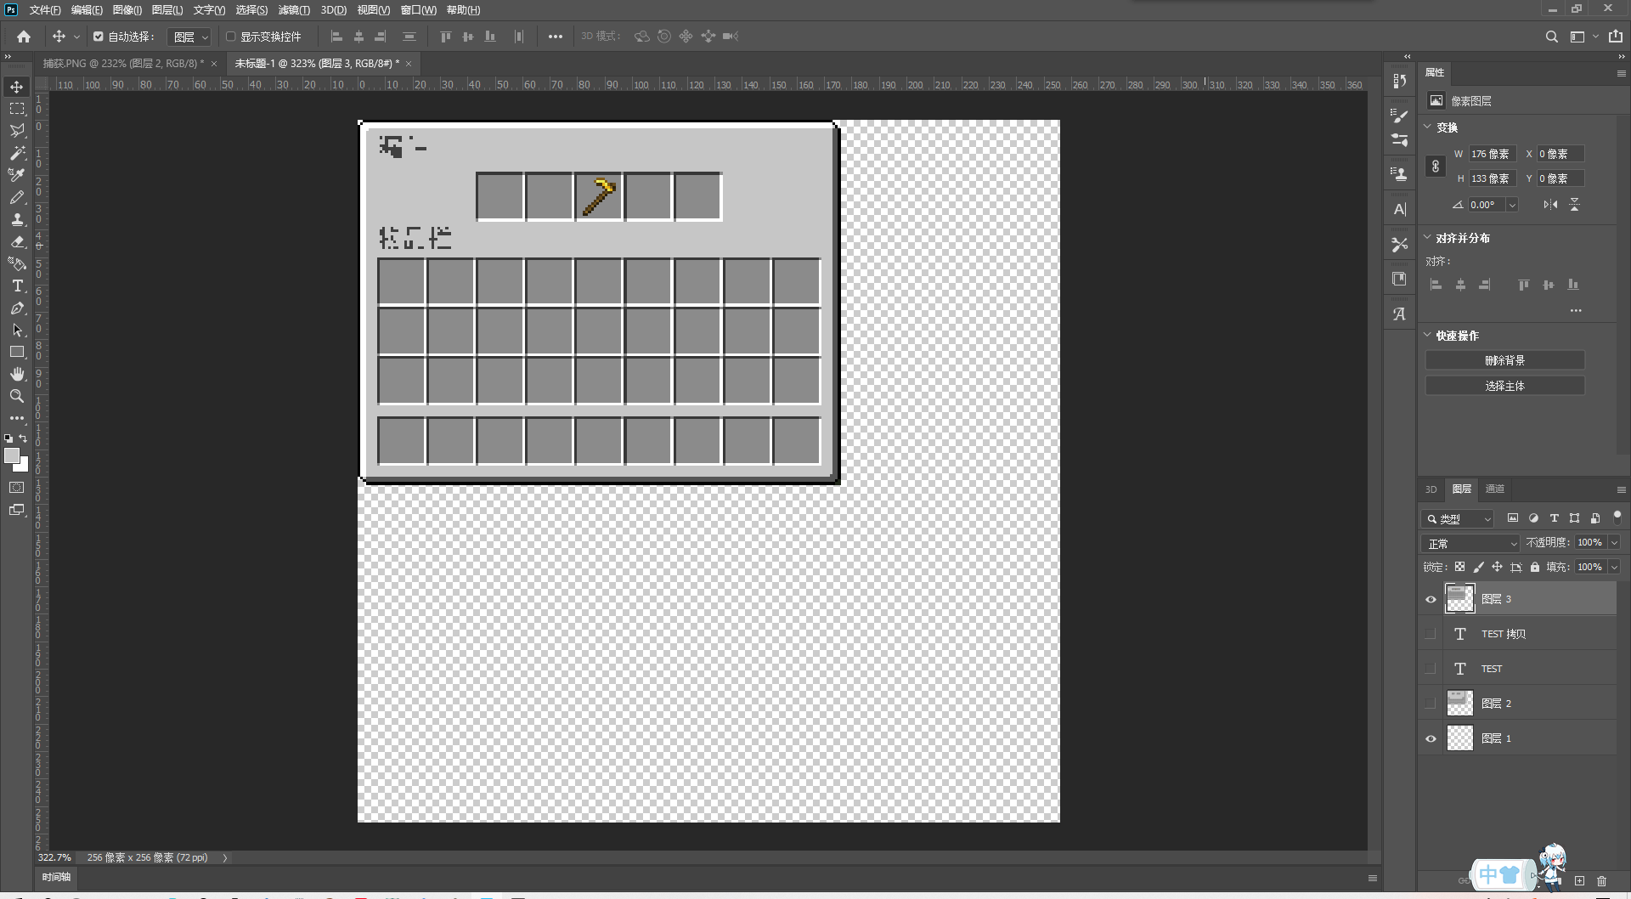1631x899 pixels.
Task: Activate the Zoom tool in toolbox
Action: 17,396
